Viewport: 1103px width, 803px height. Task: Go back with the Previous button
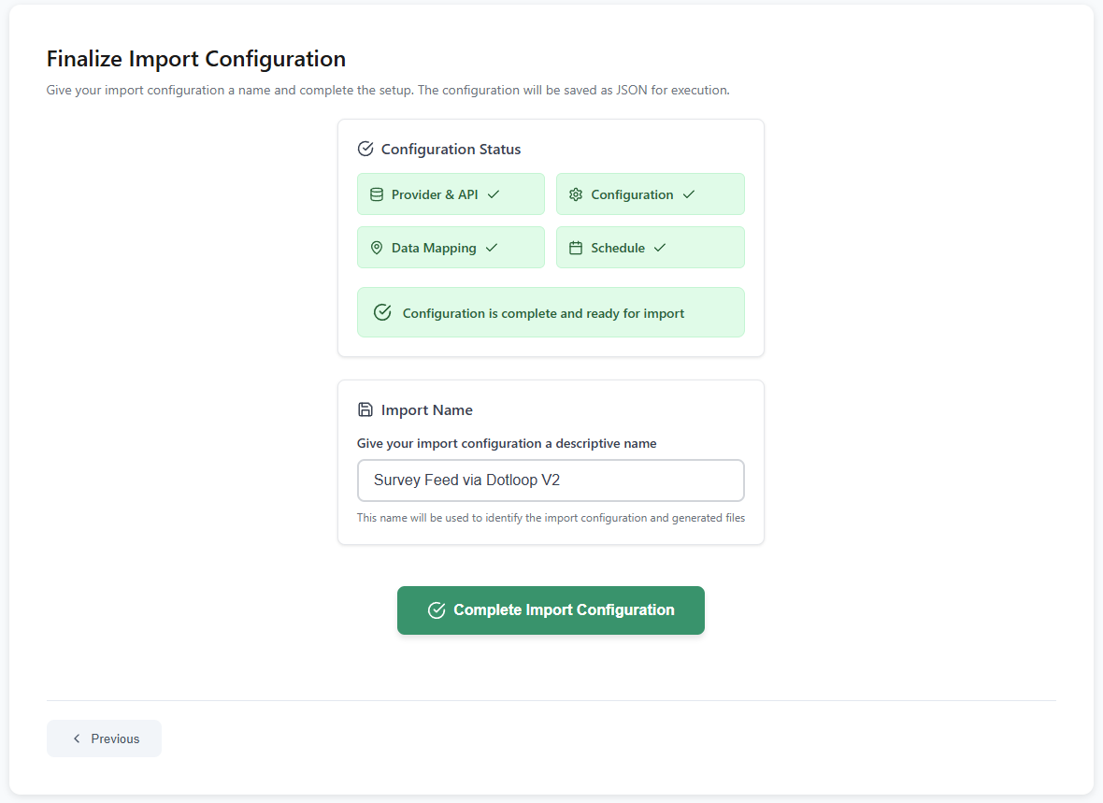[104, 738]
